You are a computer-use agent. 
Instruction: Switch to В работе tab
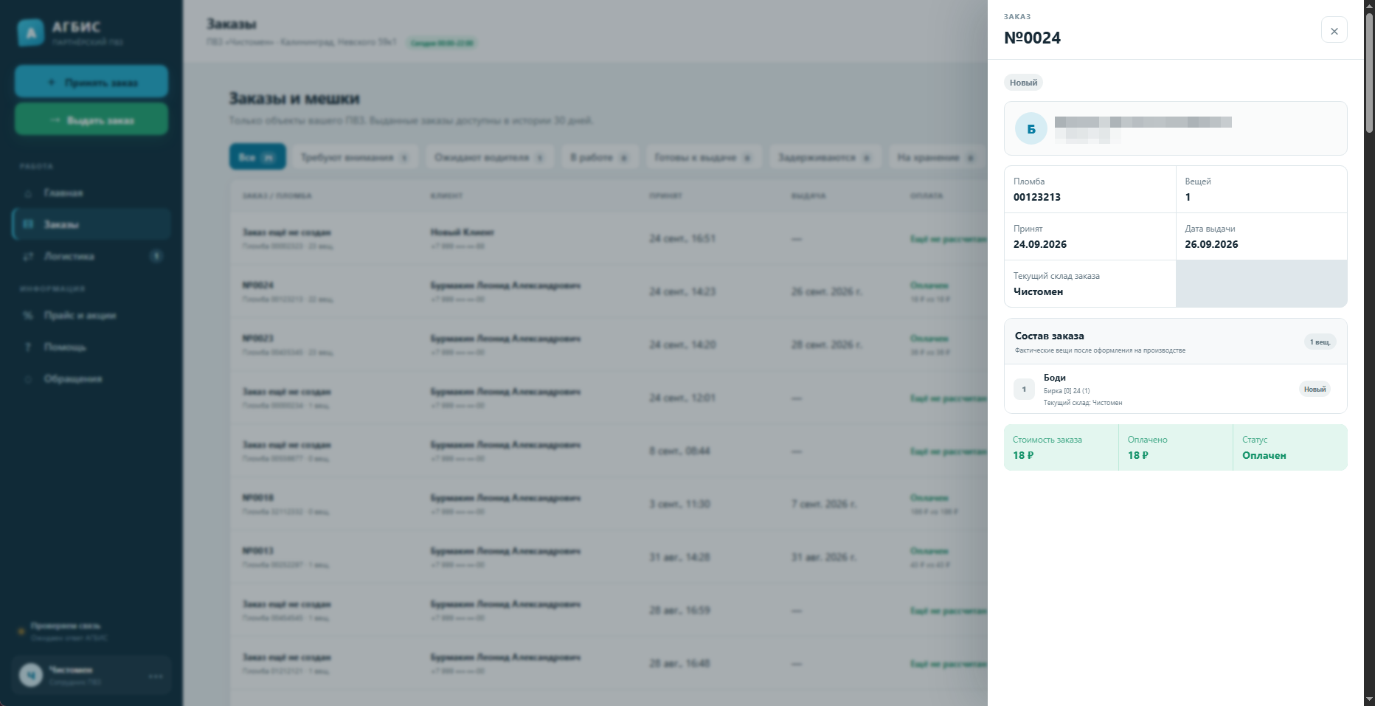coord(599,157)
